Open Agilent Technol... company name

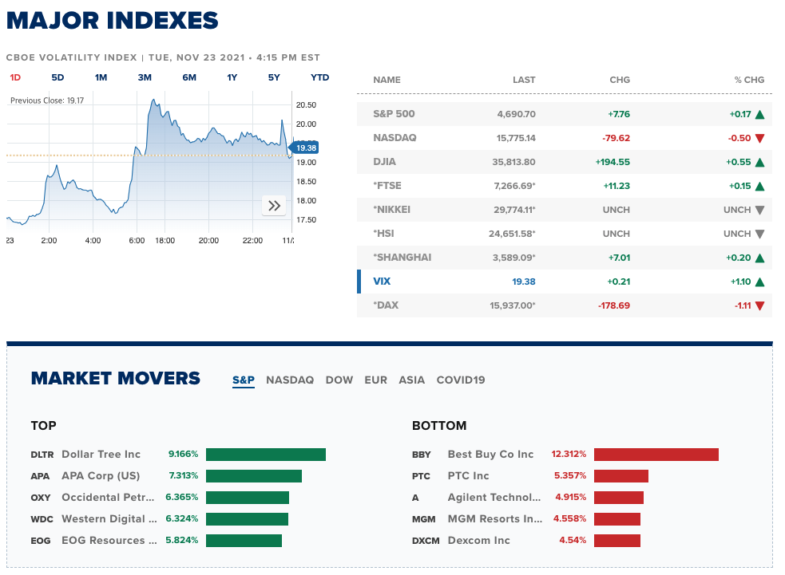point(494,498)
